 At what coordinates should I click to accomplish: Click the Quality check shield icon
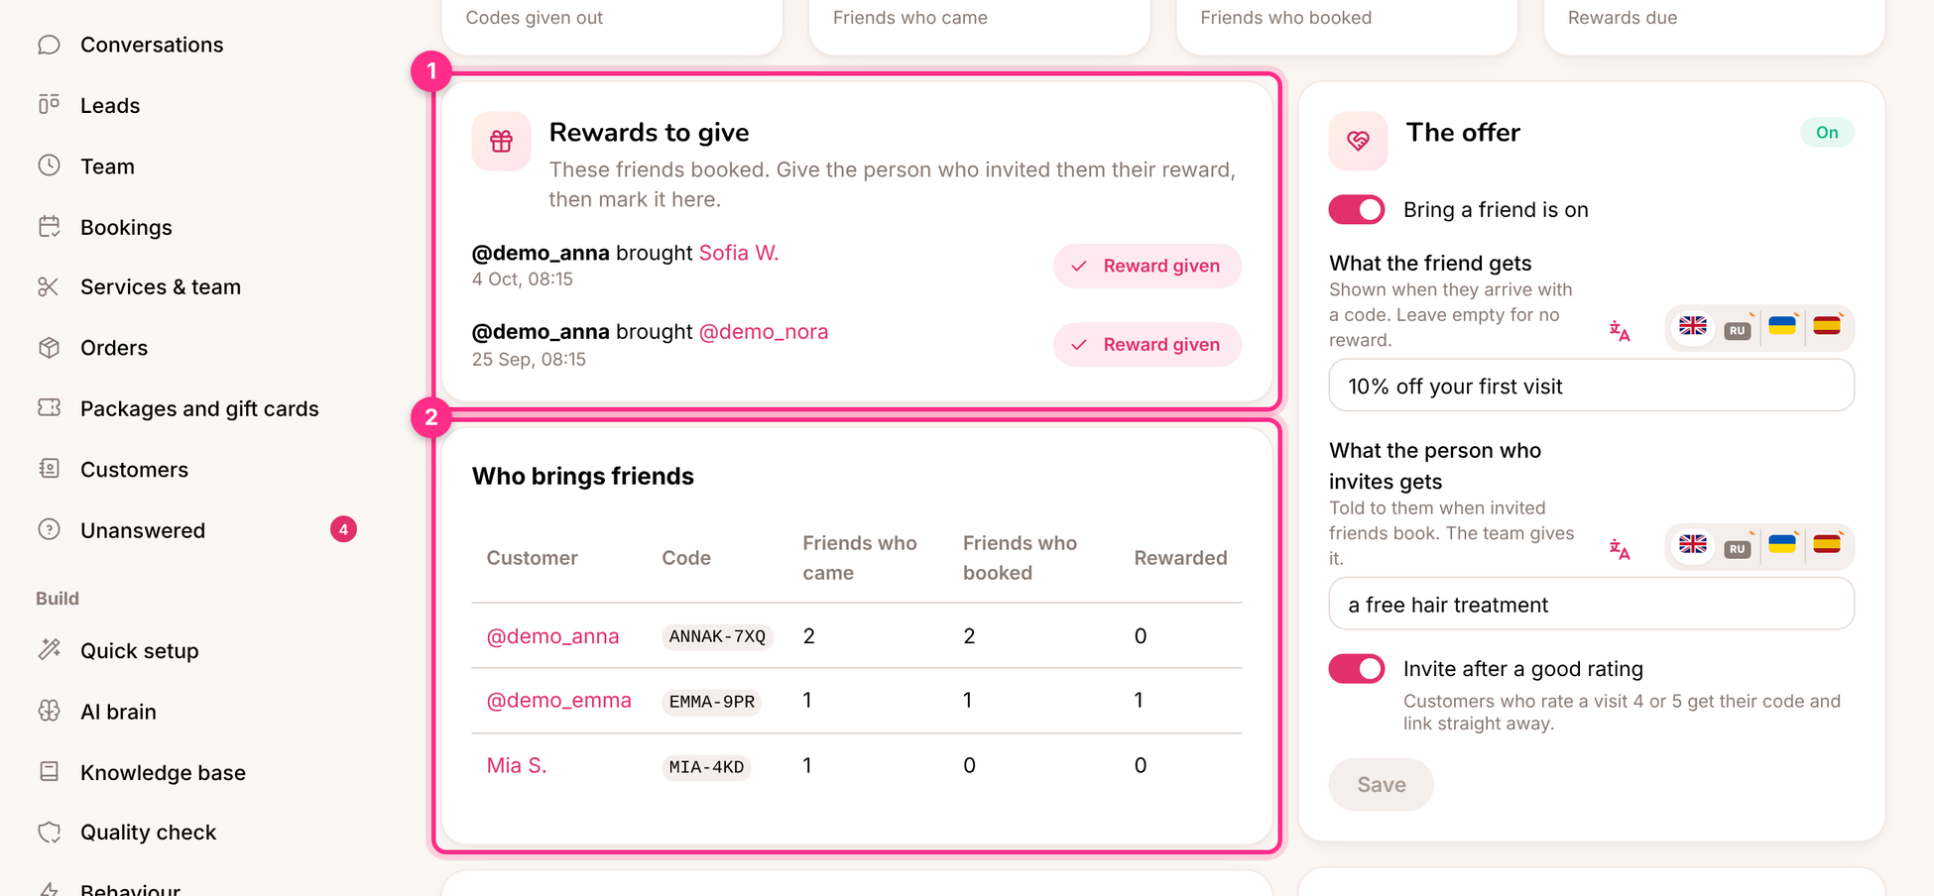[x=49, y=833]
